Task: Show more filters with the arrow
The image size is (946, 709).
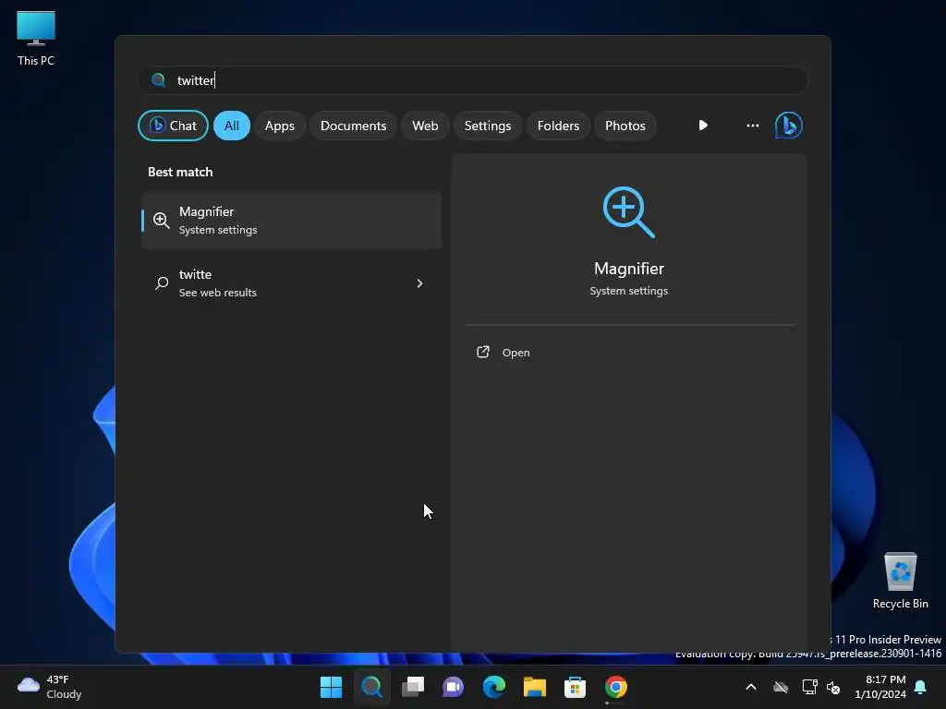Action: point(703,126)
